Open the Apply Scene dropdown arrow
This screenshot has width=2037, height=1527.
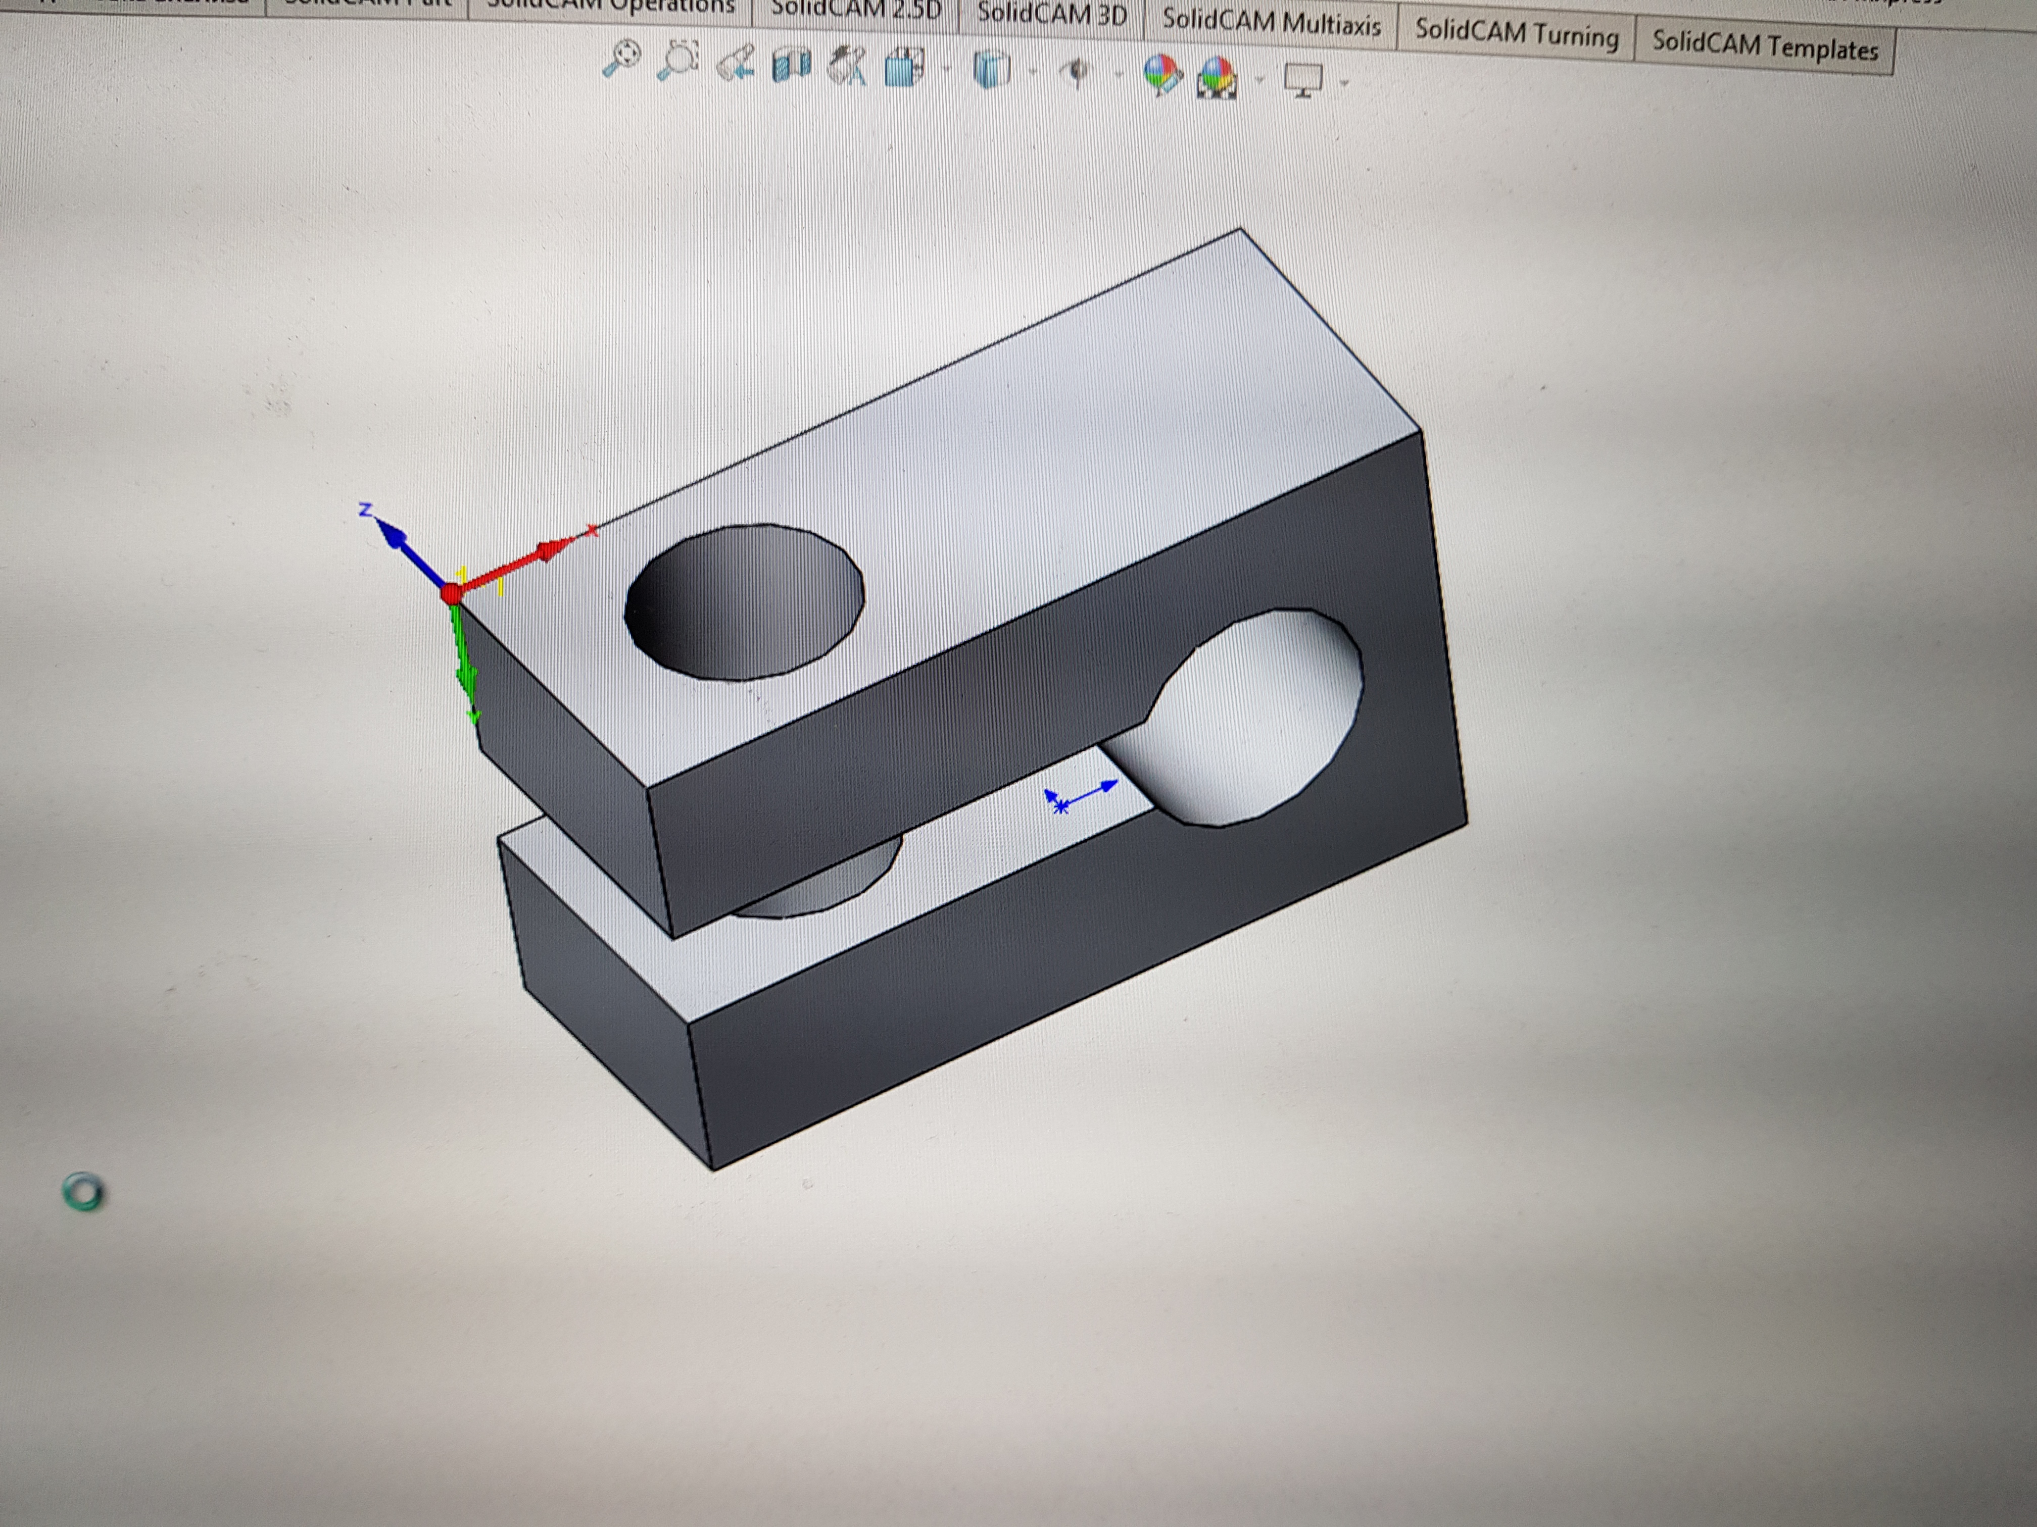[1259, 79]
